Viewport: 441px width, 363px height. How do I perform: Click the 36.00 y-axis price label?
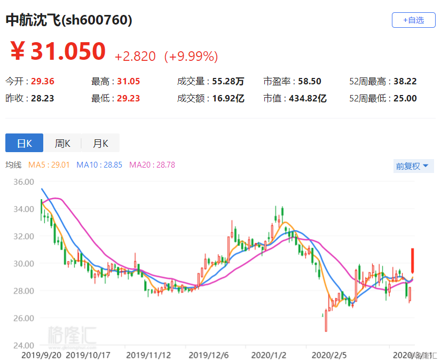(23, 182)
